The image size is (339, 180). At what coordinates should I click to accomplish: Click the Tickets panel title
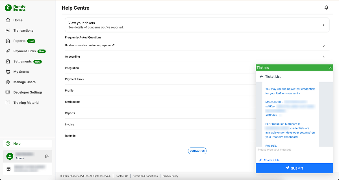[263, 68]
